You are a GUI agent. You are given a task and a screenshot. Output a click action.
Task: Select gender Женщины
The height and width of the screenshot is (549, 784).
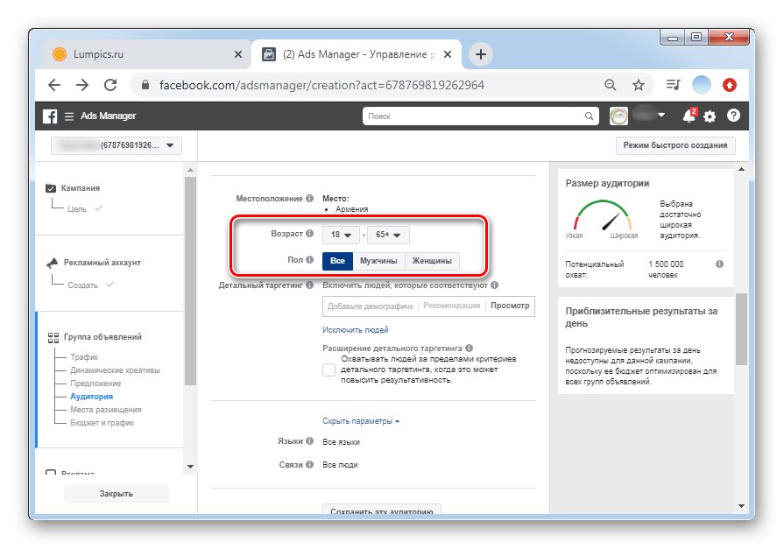(432, 261)
